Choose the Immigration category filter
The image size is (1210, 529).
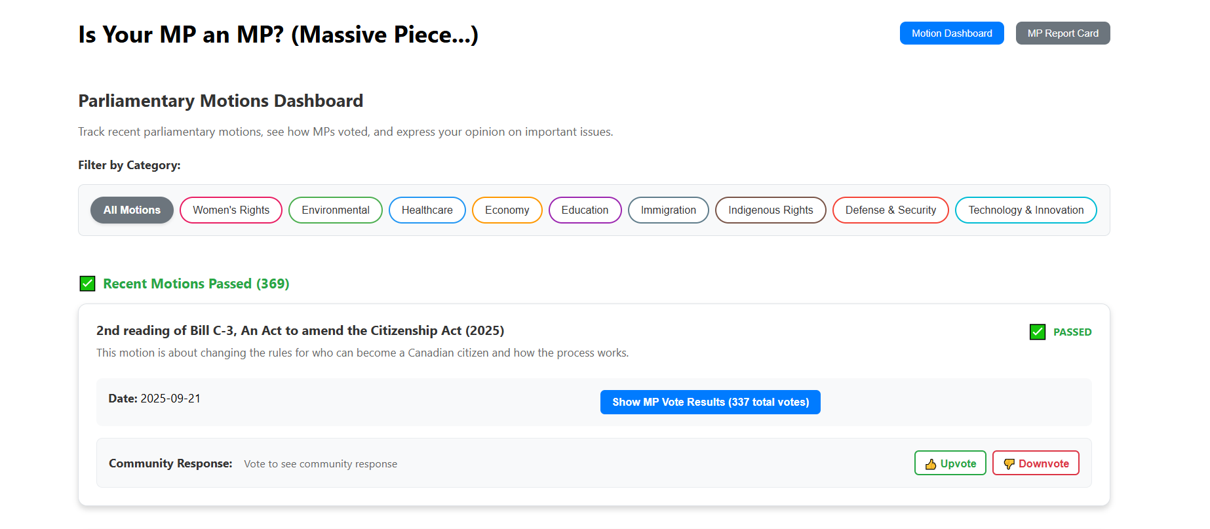[668, 210]
